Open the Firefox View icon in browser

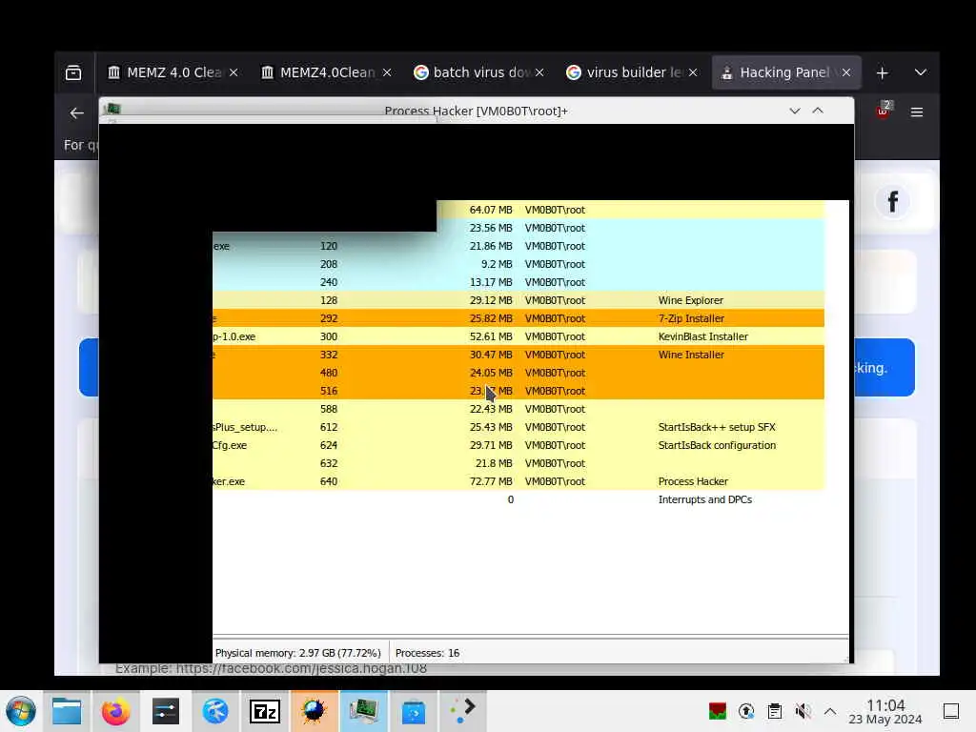click(x=73, y=72)
